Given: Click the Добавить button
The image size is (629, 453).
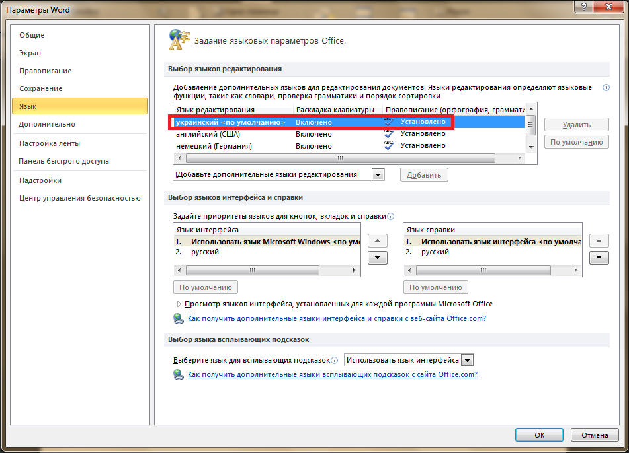Looking at the screenshot, I should (424, 175).
